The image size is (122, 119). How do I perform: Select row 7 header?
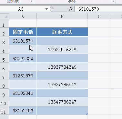coord(4,75)
